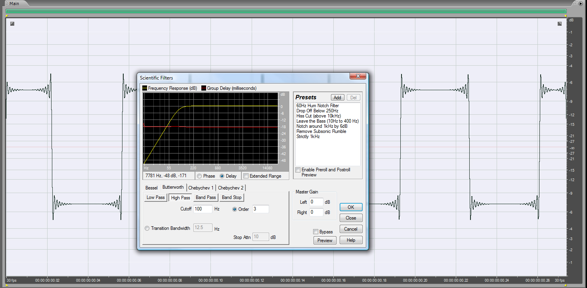Enable the Extended Range checkbox
Viewport: 587px width, 288px height.
246,176
